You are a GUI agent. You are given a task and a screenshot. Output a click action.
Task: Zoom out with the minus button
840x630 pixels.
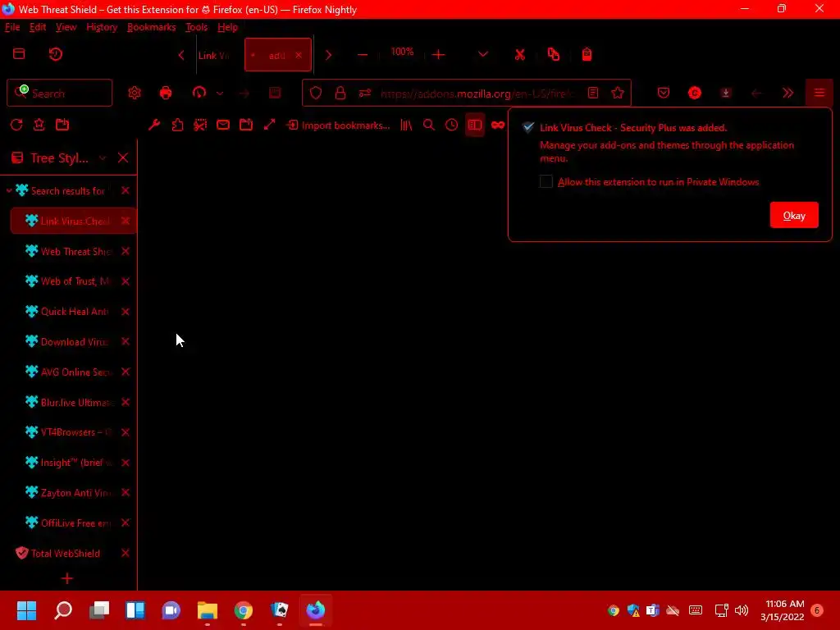click(x=362, y=54)
